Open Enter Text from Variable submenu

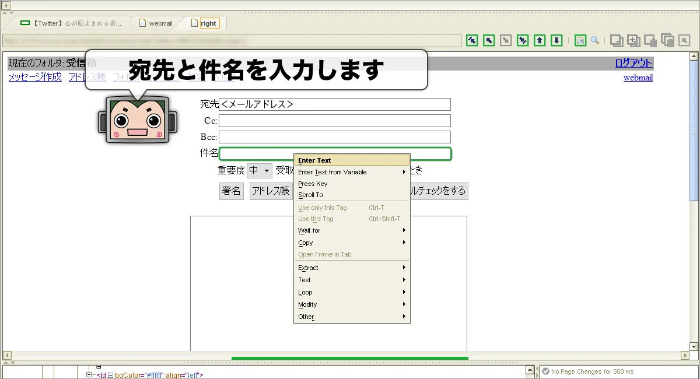pyautogui.click(x=352, y=172)
